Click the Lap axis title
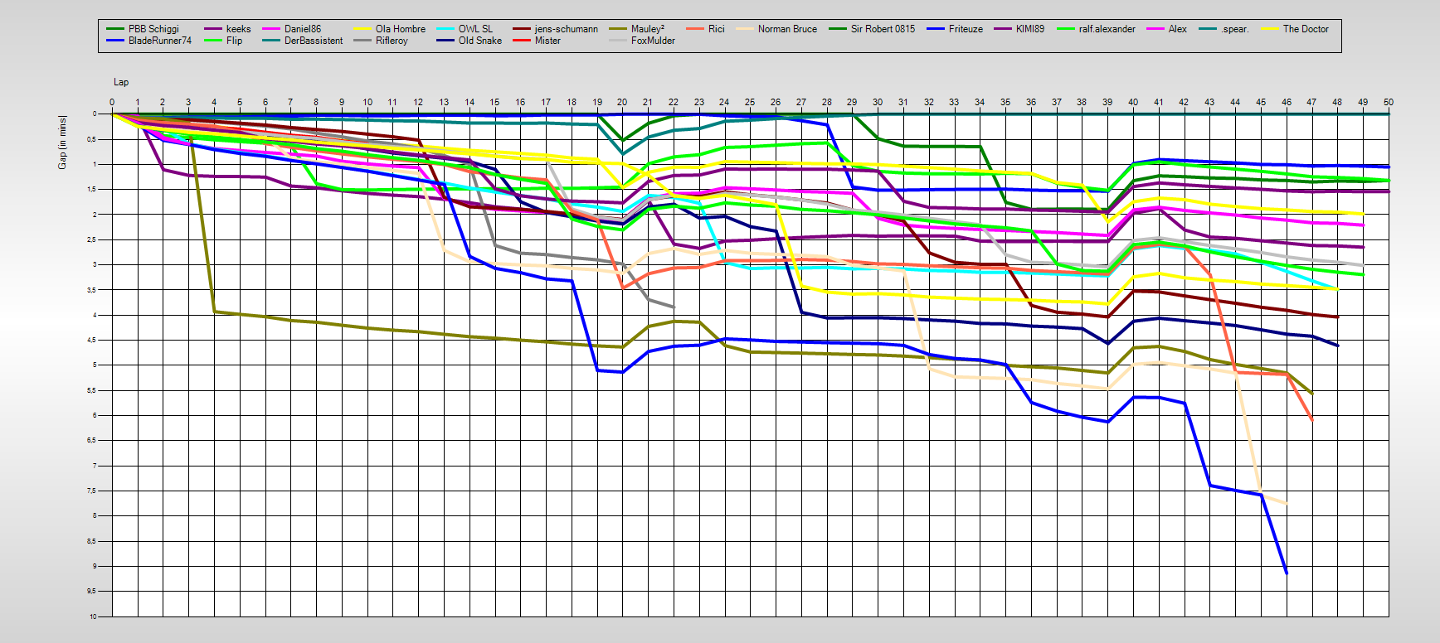The width and height of the screenshot is (1440, 643). [x=121, y=82]
